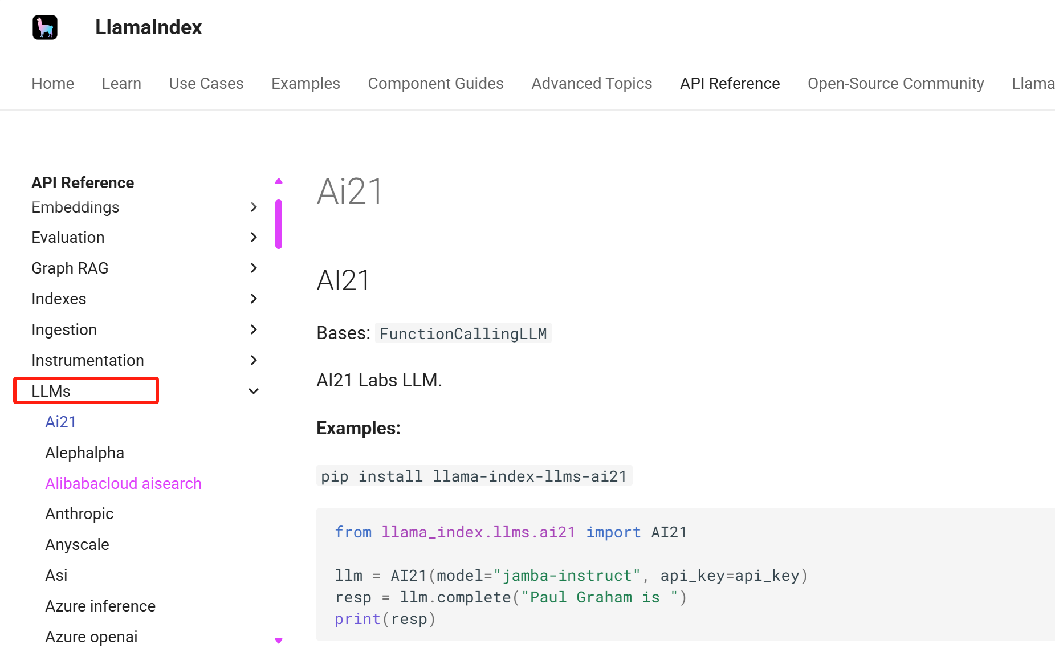Click the FunctionCallingLLM base class code
The height and width of the screenshot is (648, 1055).
[463, 333]
